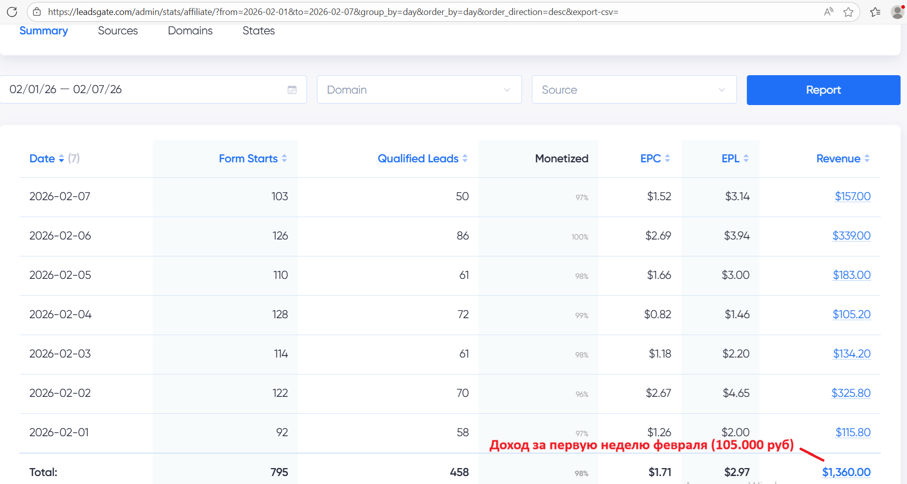The image size is (907, 484).
Task: Sort table by Date column arrows
Action: (x=61, y=158)
